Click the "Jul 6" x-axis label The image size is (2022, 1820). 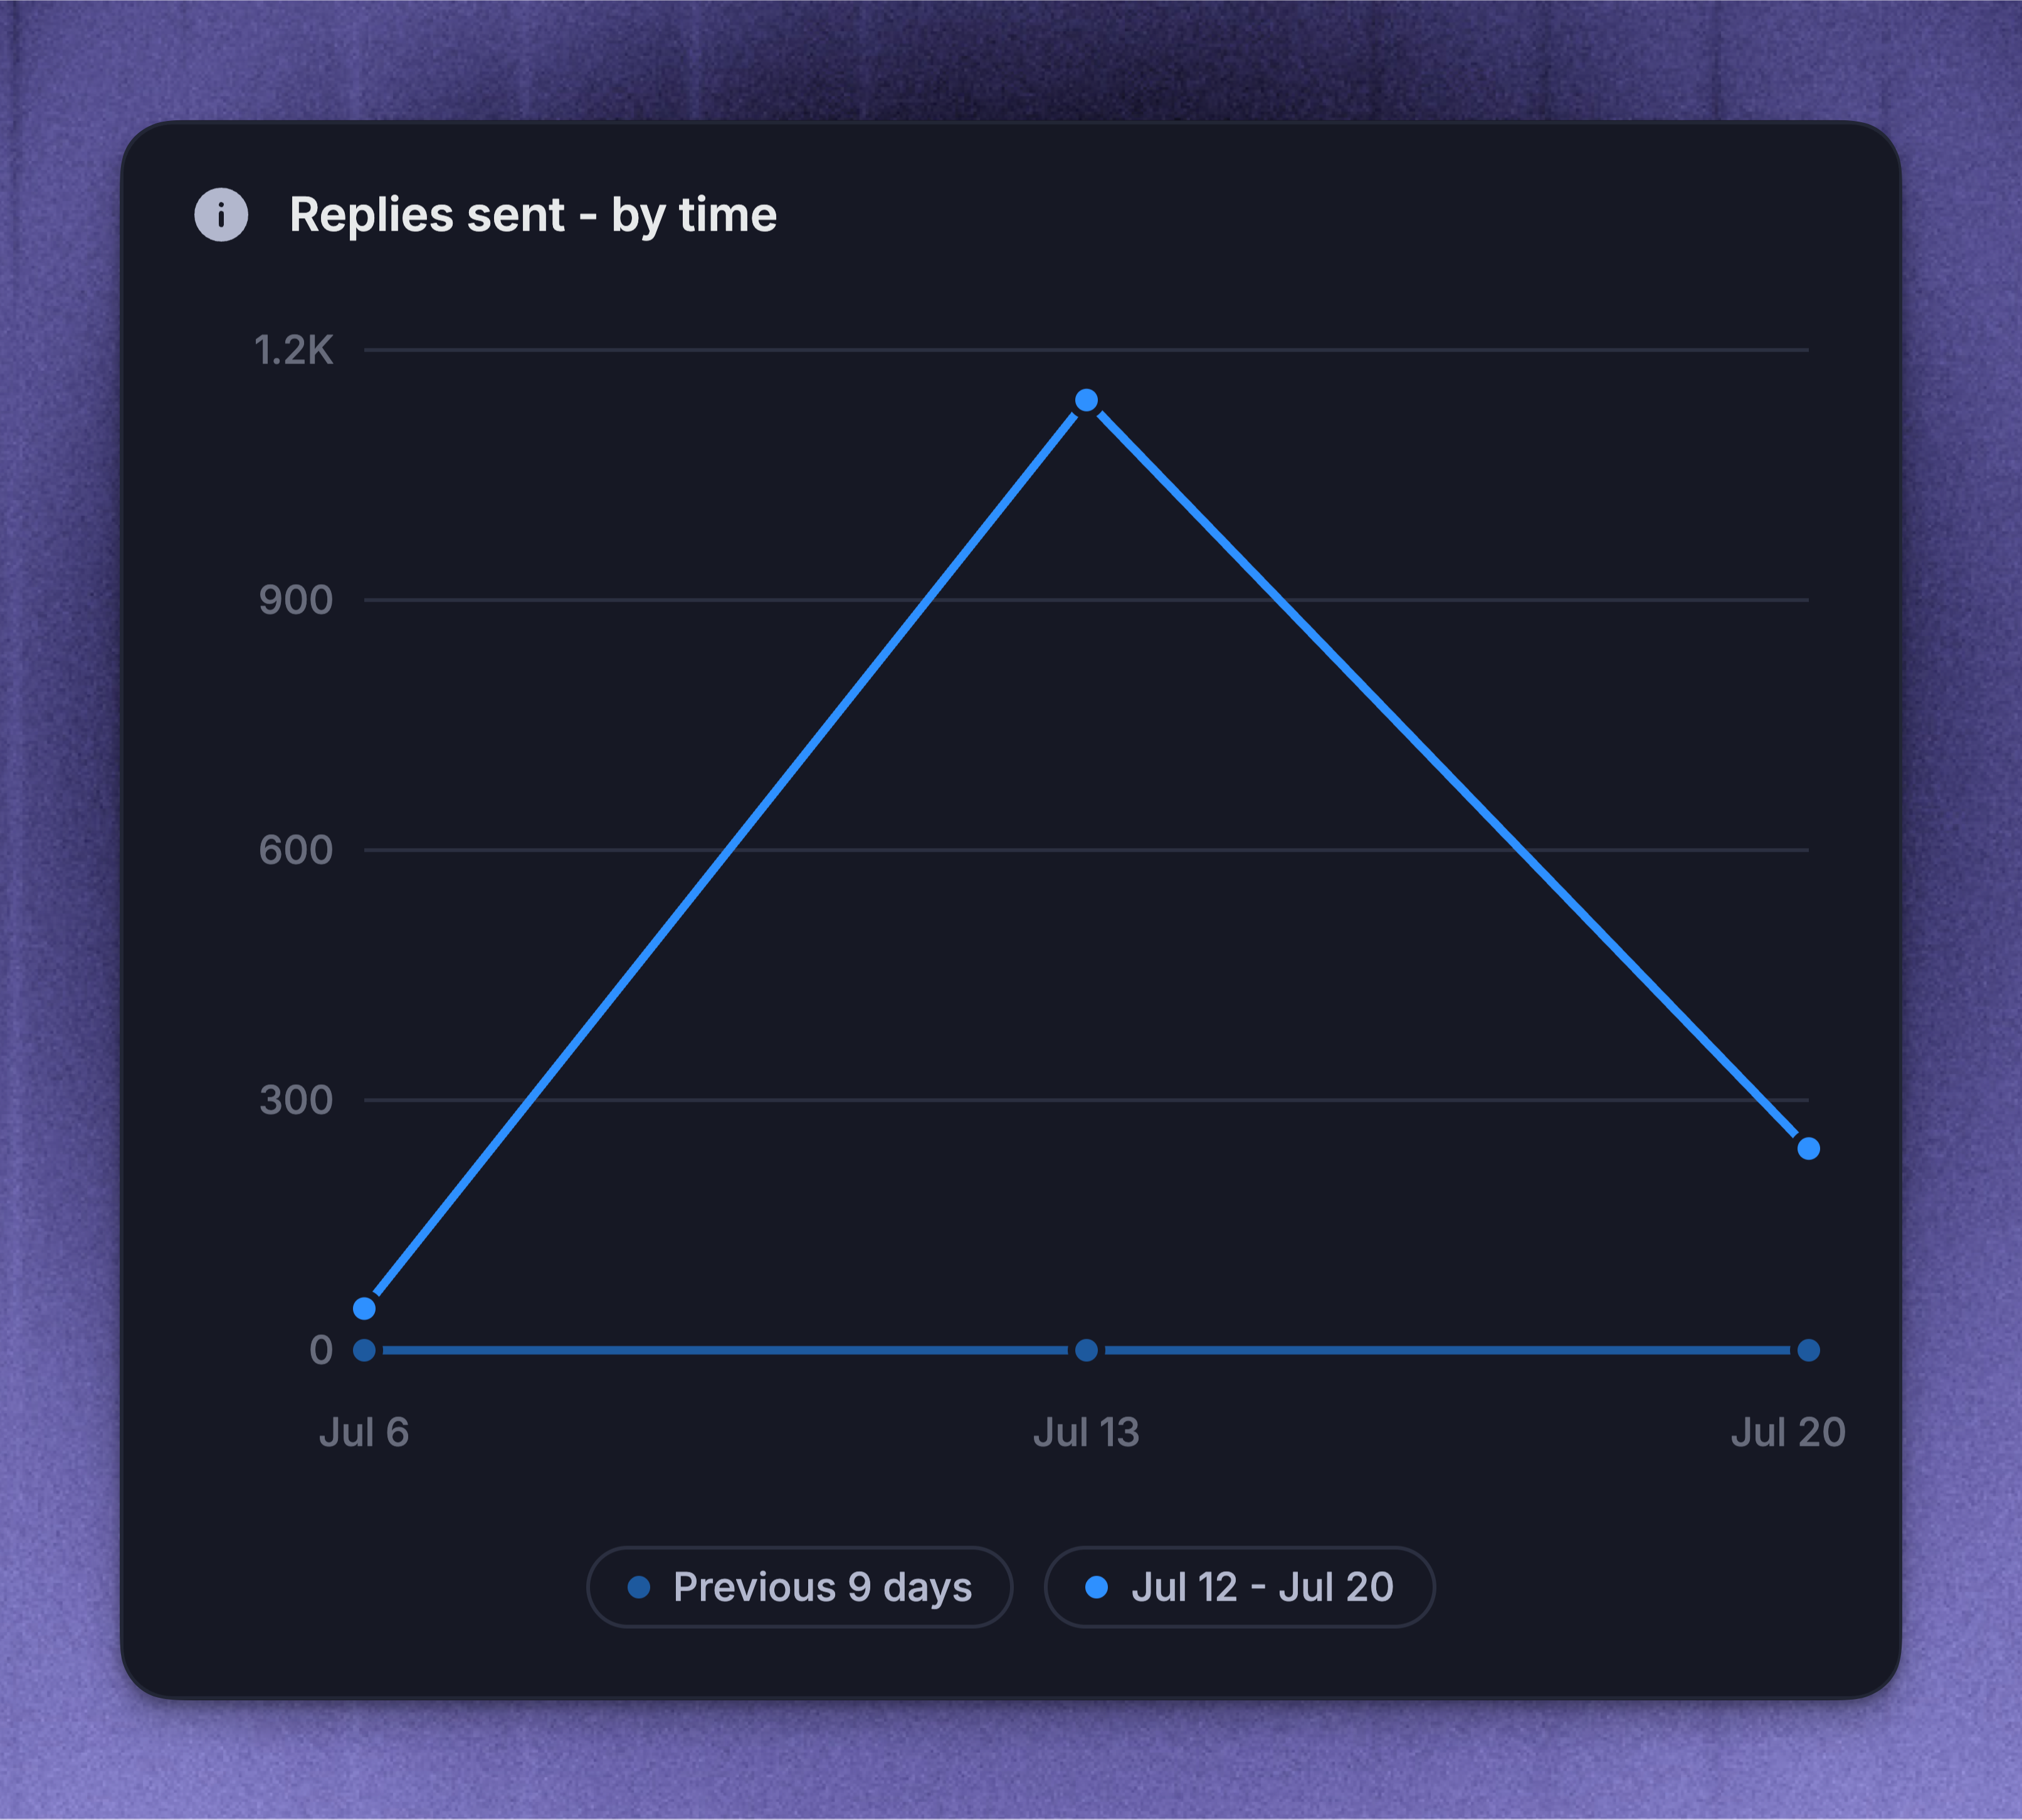(x=364, y=1432)
